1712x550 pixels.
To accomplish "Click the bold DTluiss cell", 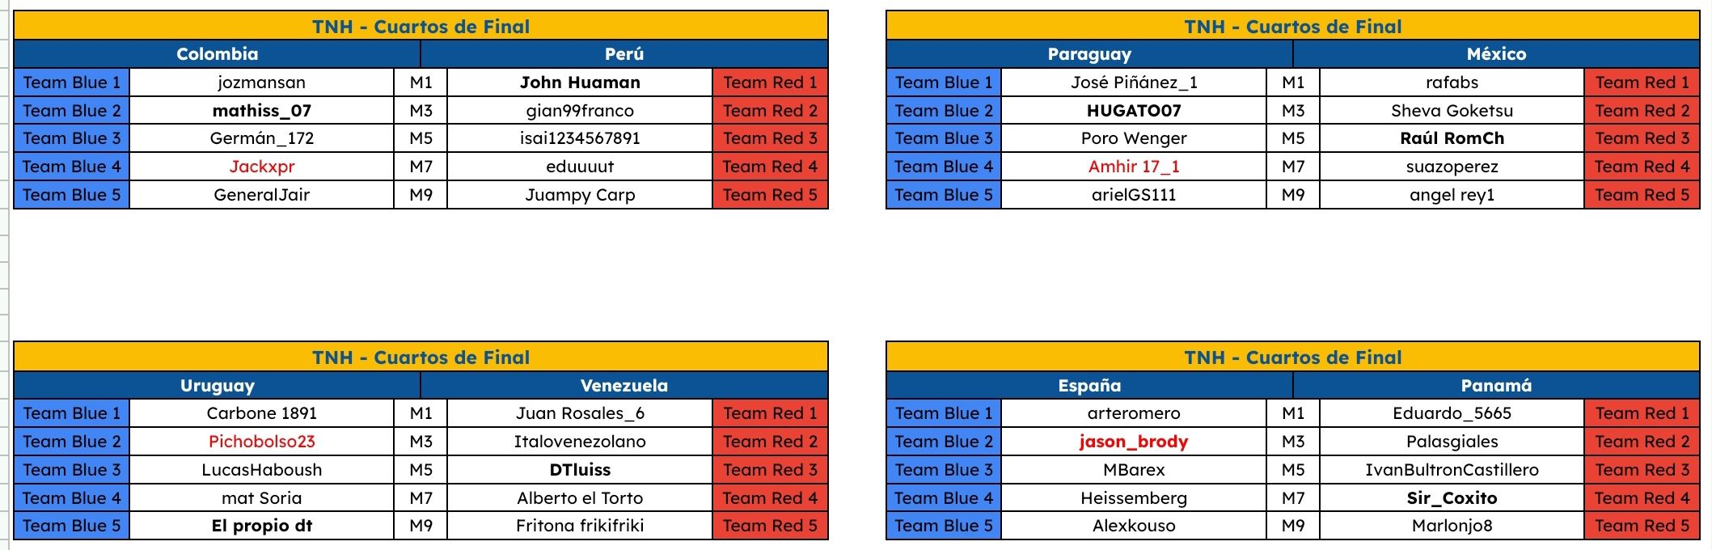I will (x=580, y=470).
